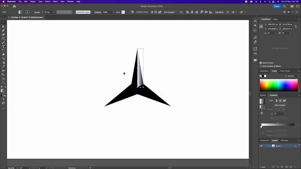Select linear type in the Gradient panel
This screenshot has width=301, height=169.
click(x=276, y=100)
